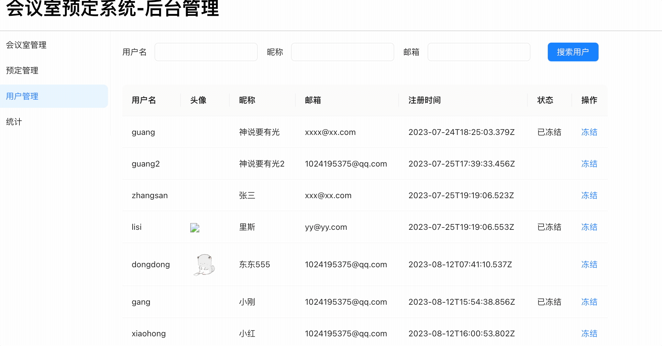Screen dimensions: 662x346
Task: Focus the 昵称 search field
Action: pos(343,52)
